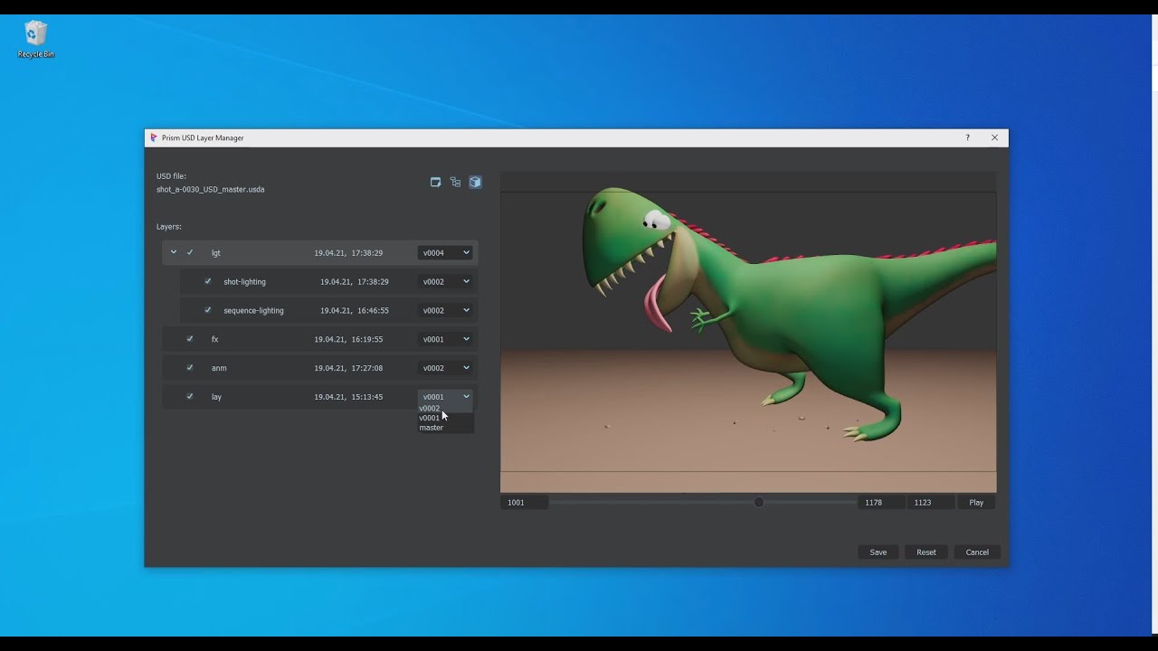Close the Prism USD Layer Manager window

pyautogui.click(x=994, y=137)
